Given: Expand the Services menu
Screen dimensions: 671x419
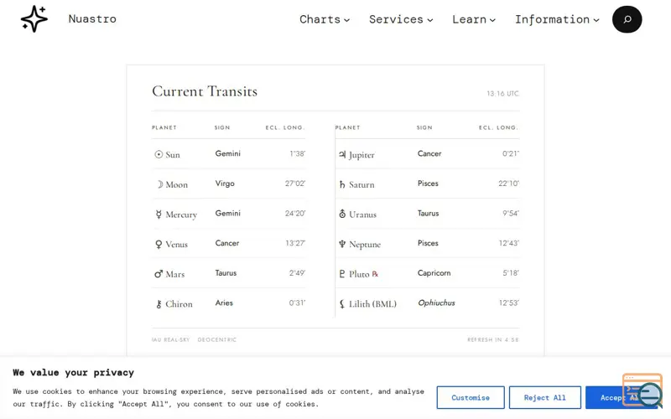Looking at the screenshot, I should pyautogui.click(x=401, y=19).
